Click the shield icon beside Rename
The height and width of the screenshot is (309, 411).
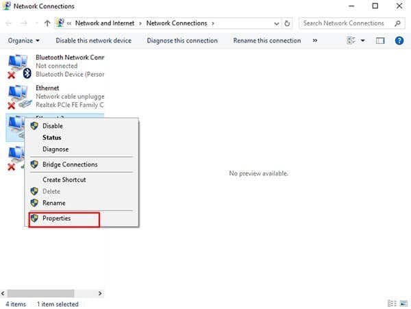coord(34,203)
